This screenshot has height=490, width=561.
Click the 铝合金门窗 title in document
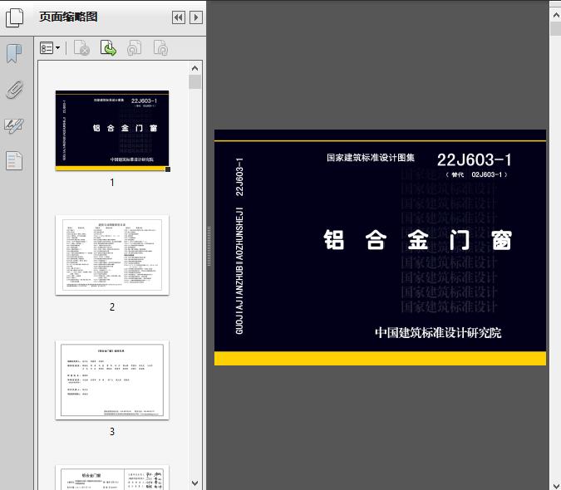click(x=417, y=240)
